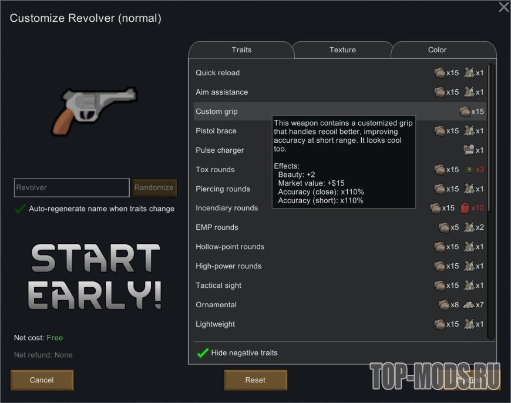The width and height of the screenshot is (511, 403).
Task: Click the Revolver name text field
Action: coord(72,187)
